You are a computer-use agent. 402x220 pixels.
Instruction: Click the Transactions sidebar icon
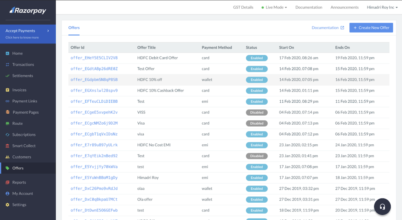[7, 65]
